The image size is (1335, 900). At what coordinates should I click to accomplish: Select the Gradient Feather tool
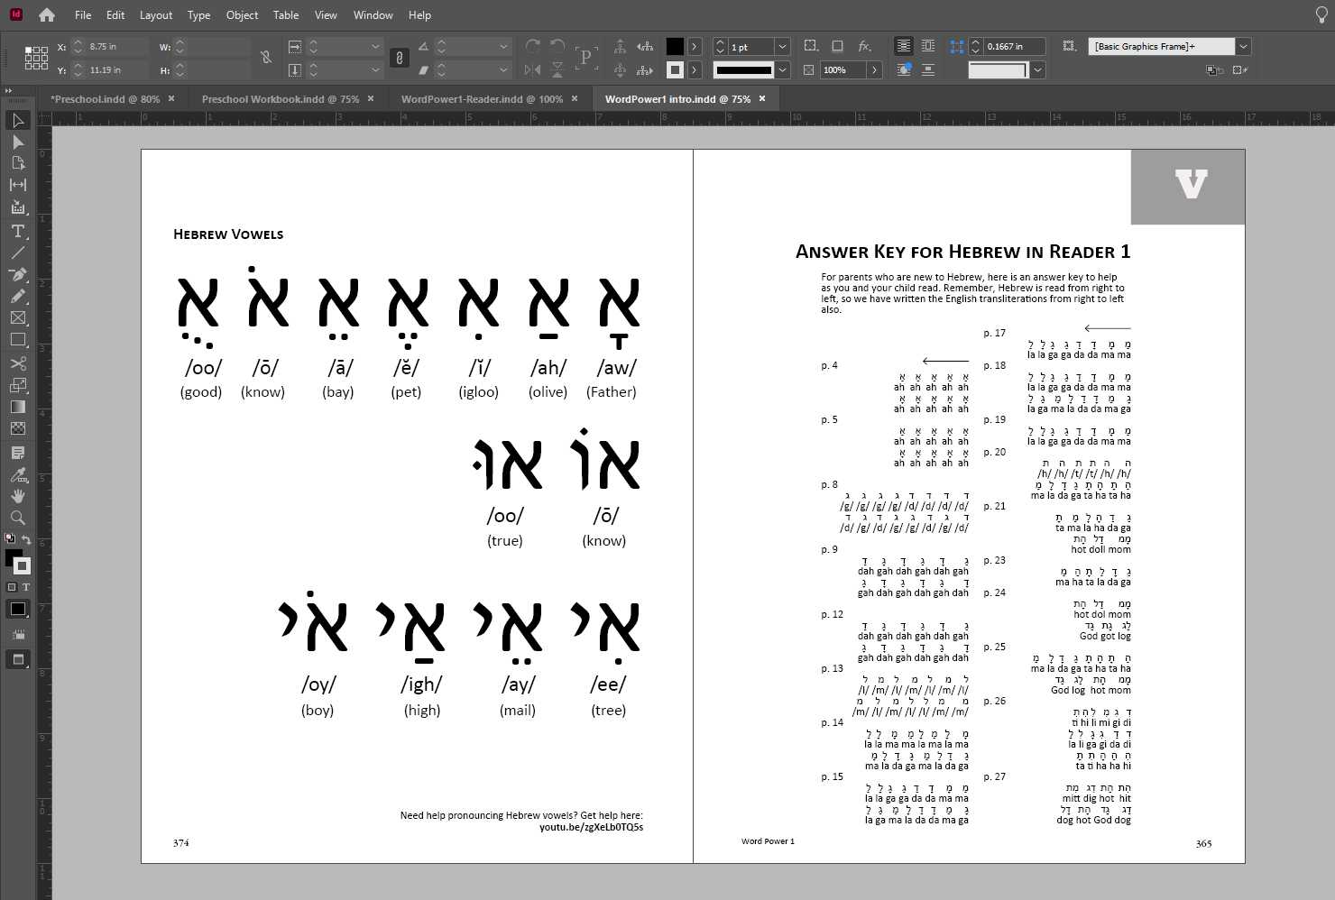pyautogui.click(x=18, y=428)
